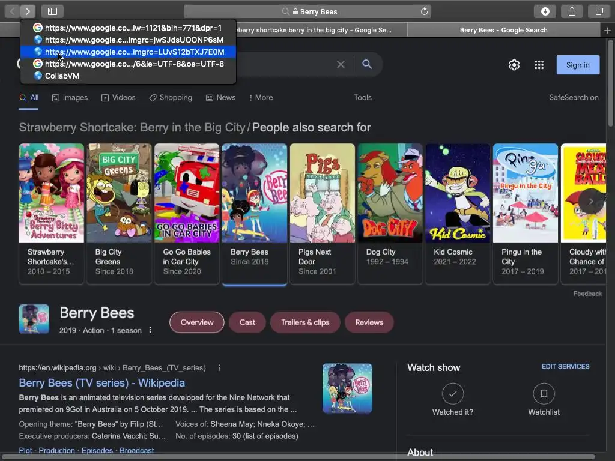Toggle the Safari sidebar button
Viewport: 615px width, 461px height.
tap(53, 11)
